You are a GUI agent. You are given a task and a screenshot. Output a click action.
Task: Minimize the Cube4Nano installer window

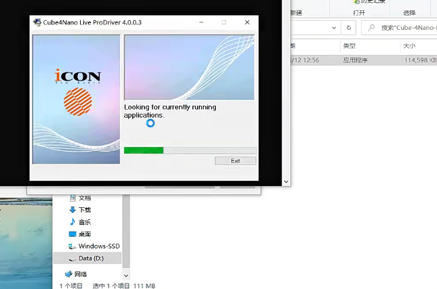click(202, 22)
